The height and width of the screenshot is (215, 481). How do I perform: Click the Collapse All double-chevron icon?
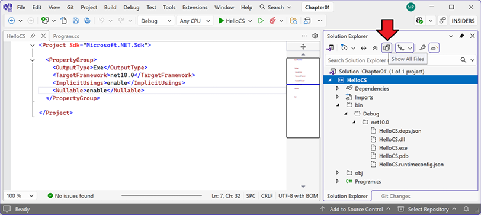(375, 48)
